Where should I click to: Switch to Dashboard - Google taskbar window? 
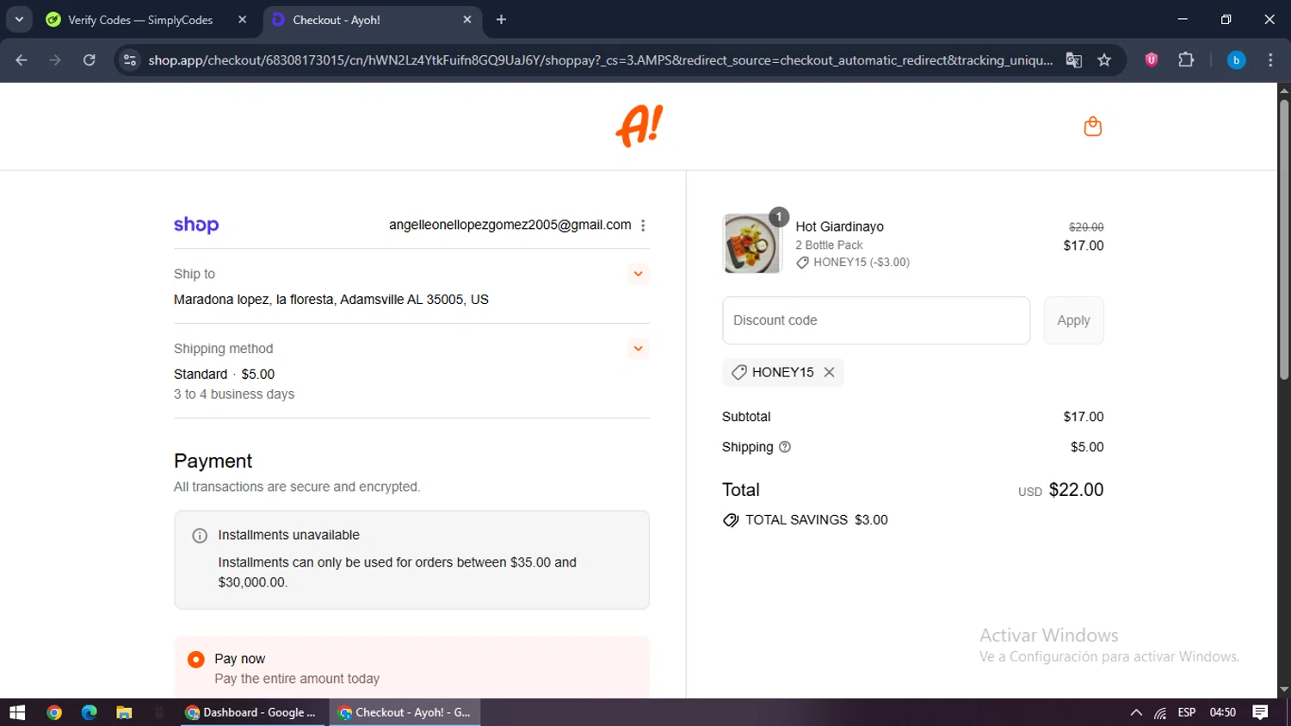[253, 712]
